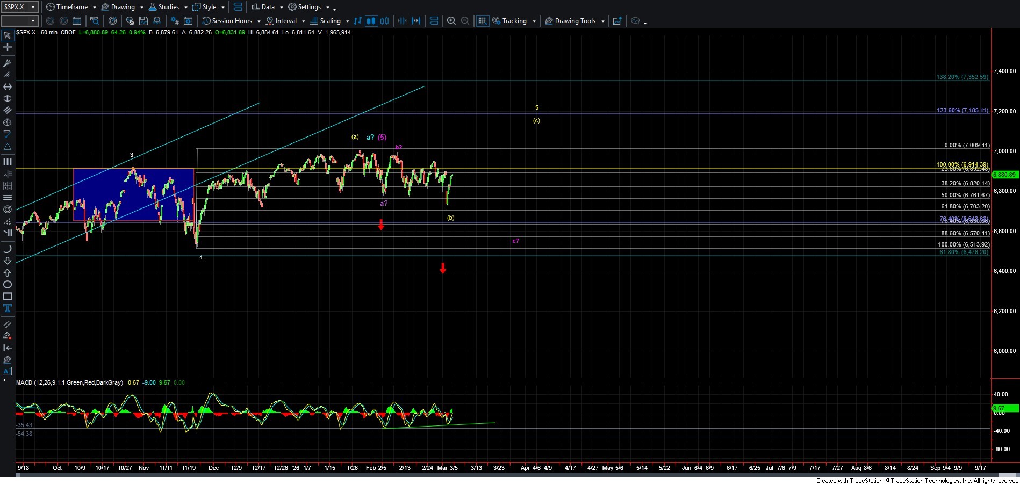Viewport: 1020px width, 484px height.
Task: Toggle hollow candlestick chart style
Action: [x=385, y=21]
